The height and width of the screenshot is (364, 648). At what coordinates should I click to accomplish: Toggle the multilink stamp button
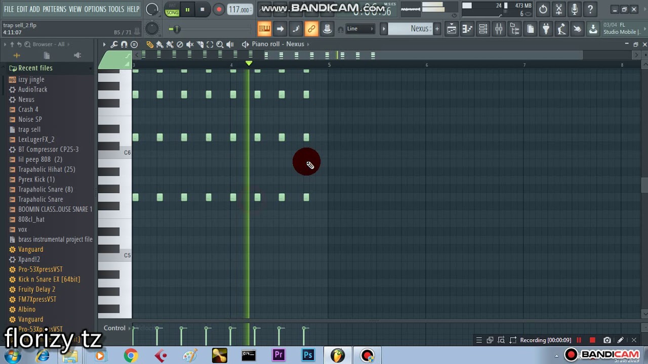coord(327,29)
